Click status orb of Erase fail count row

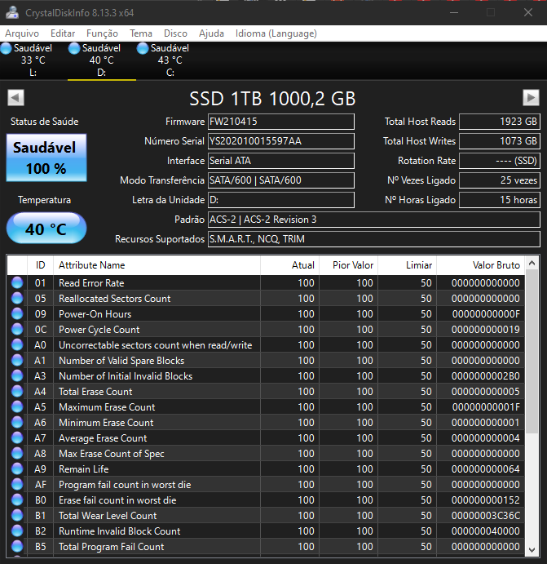(17, 500)
